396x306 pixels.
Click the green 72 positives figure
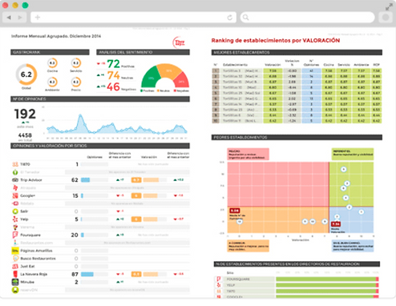click(114, 64)
